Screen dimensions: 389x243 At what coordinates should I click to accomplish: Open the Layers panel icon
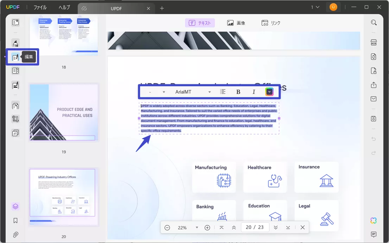click(x=15, y=206)
